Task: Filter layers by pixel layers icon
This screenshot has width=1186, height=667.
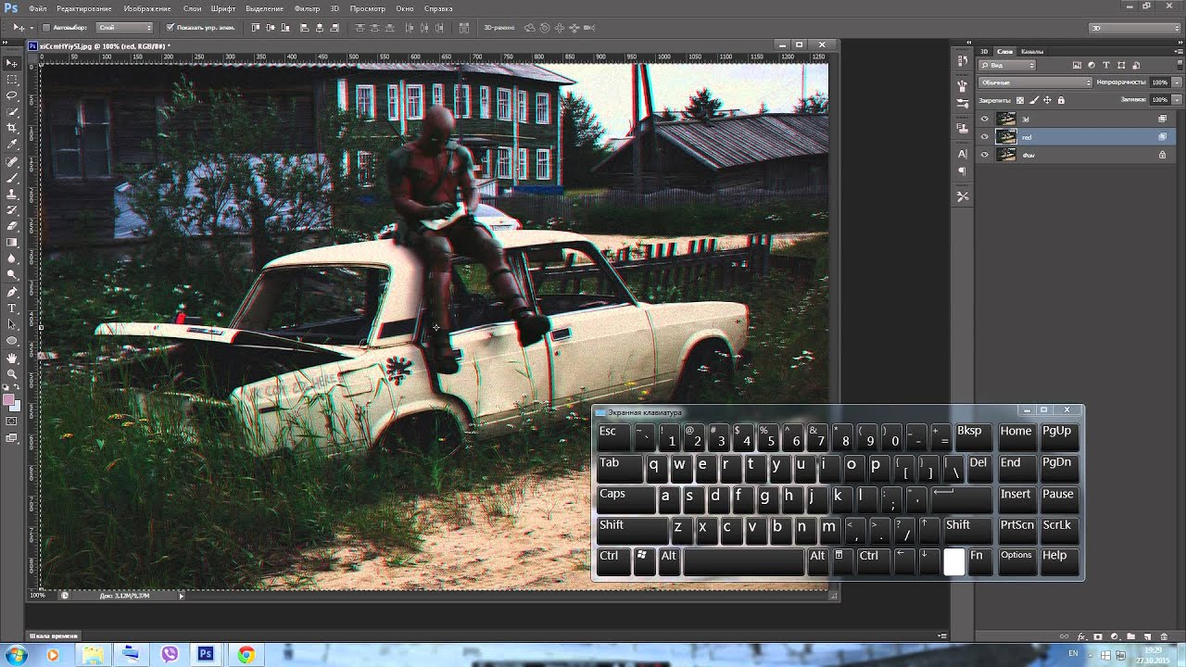Action: [x=1077, y=65]
